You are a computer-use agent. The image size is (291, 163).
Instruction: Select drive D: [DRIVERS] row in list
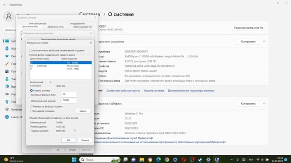tap(60, 66)
